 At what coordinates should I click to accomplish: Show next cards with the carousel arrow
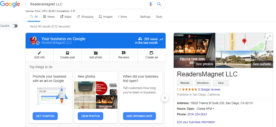point(165,98)
